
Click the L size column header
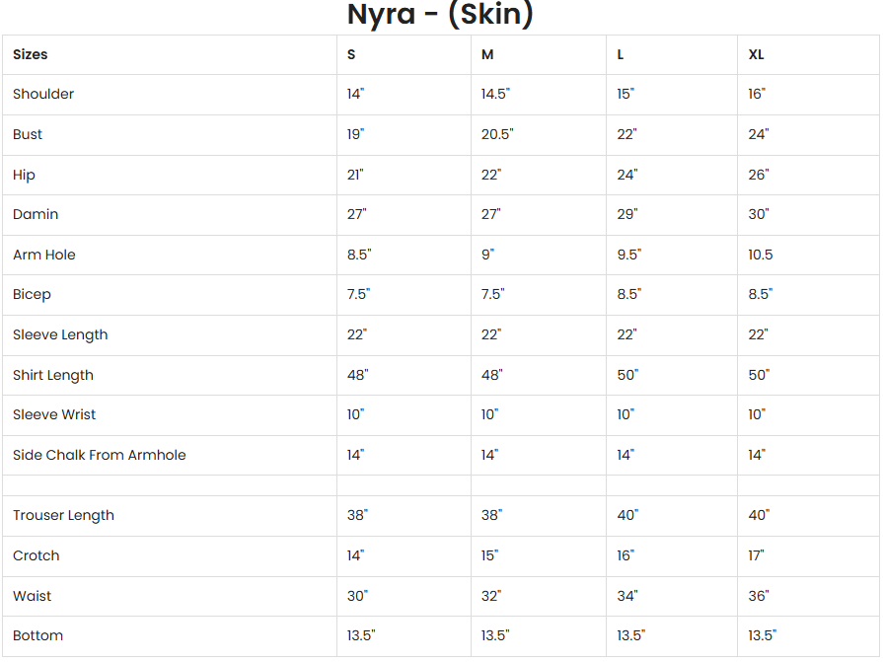(x=621, y=54)
